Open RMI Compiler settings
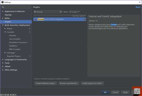This screenshot has height=96, width=142. [15, 49]
